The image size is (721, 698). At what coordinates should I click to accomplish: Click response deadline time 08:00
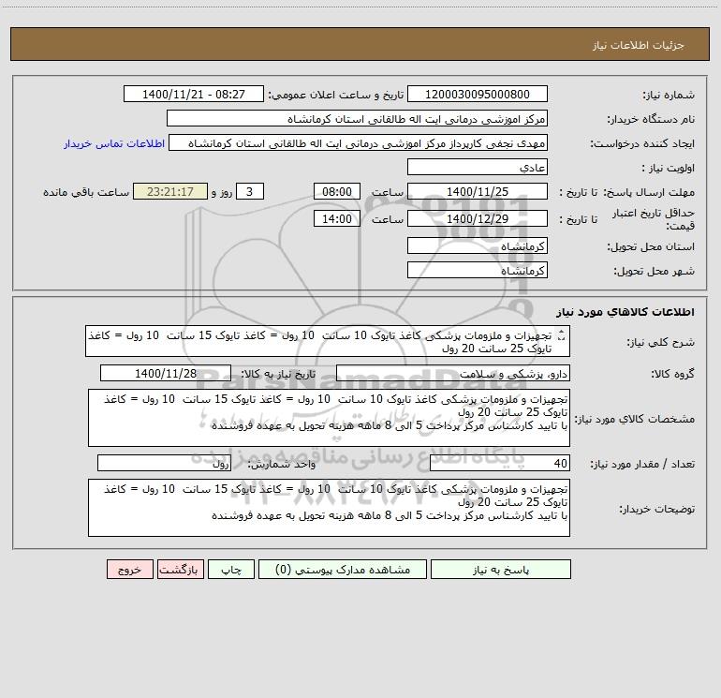point(336,191)
